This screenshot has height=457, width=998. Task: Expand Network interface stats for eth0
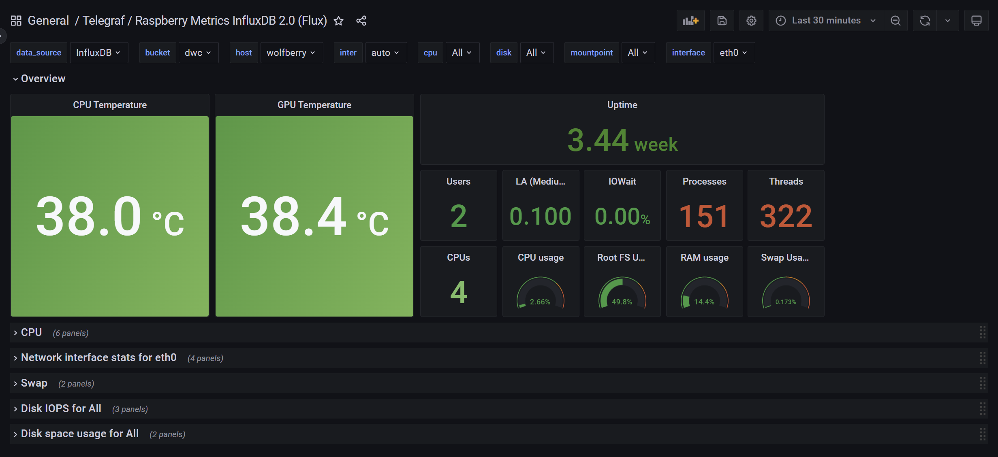click(98, 357)
